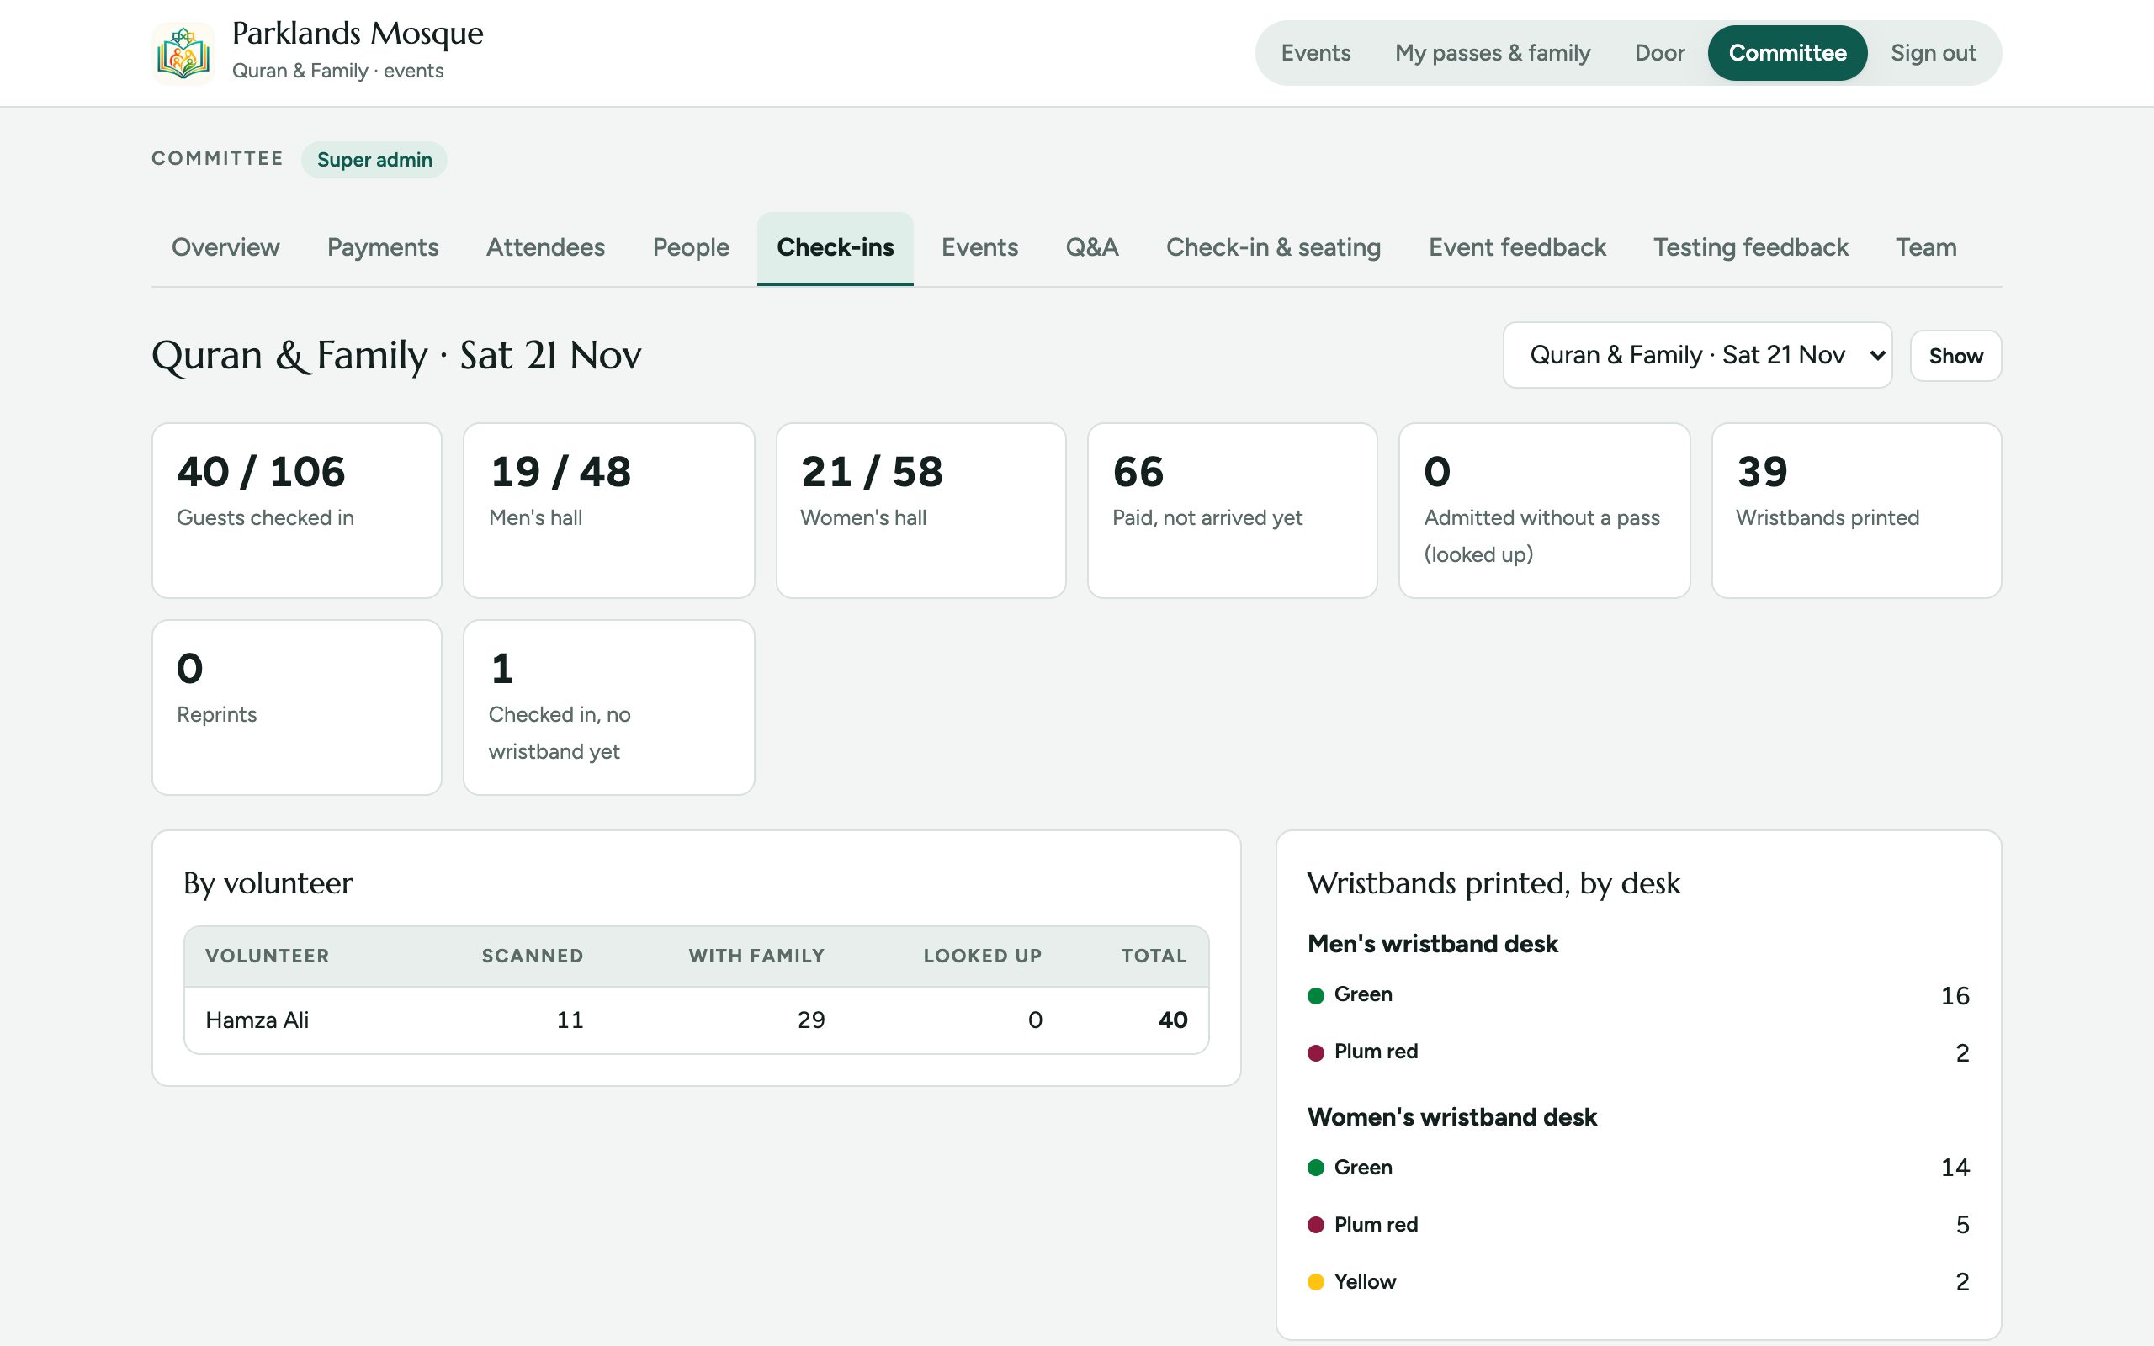The image size is (2154, 1346).
Task: Sign out of the account
Action: point(1934,53)
